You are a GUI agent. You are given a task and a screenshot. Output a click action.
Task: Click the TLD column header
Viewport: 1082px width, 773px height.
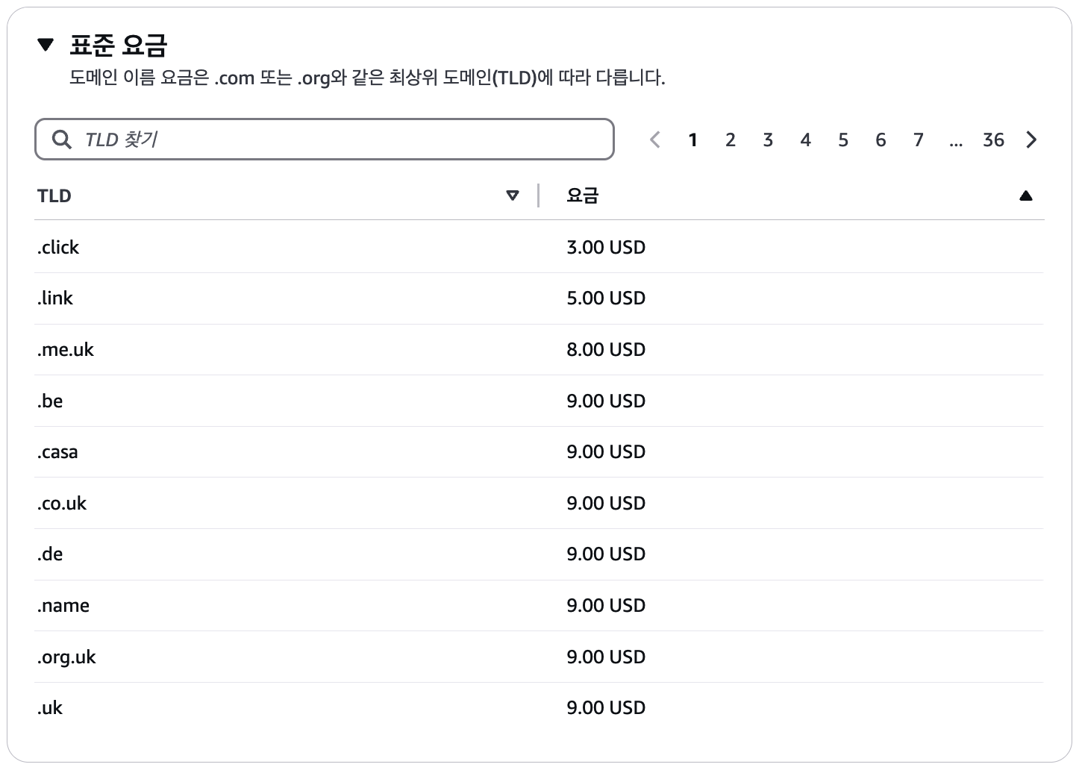[54, 195]
